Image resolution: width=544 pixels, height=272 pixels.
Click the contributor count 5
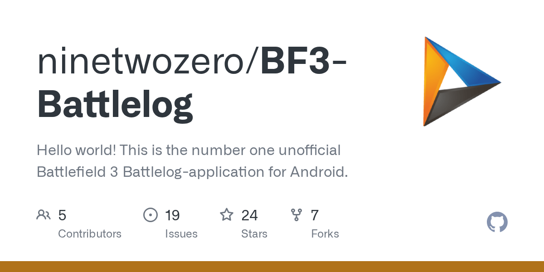pos(63,215)
